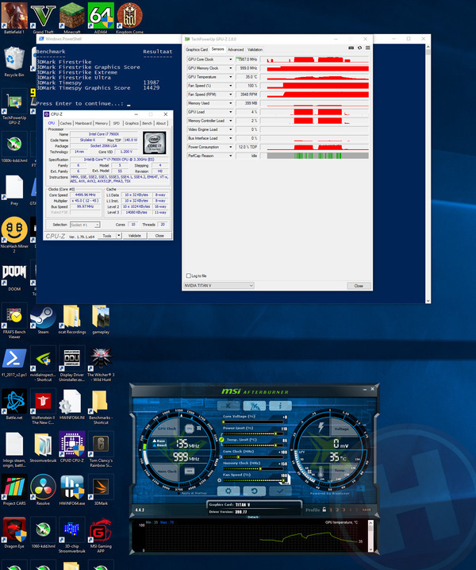This screenshot has height=570, width=476.
Task: Click the Afterburner profile SAVE button
Action: point(367,510)
